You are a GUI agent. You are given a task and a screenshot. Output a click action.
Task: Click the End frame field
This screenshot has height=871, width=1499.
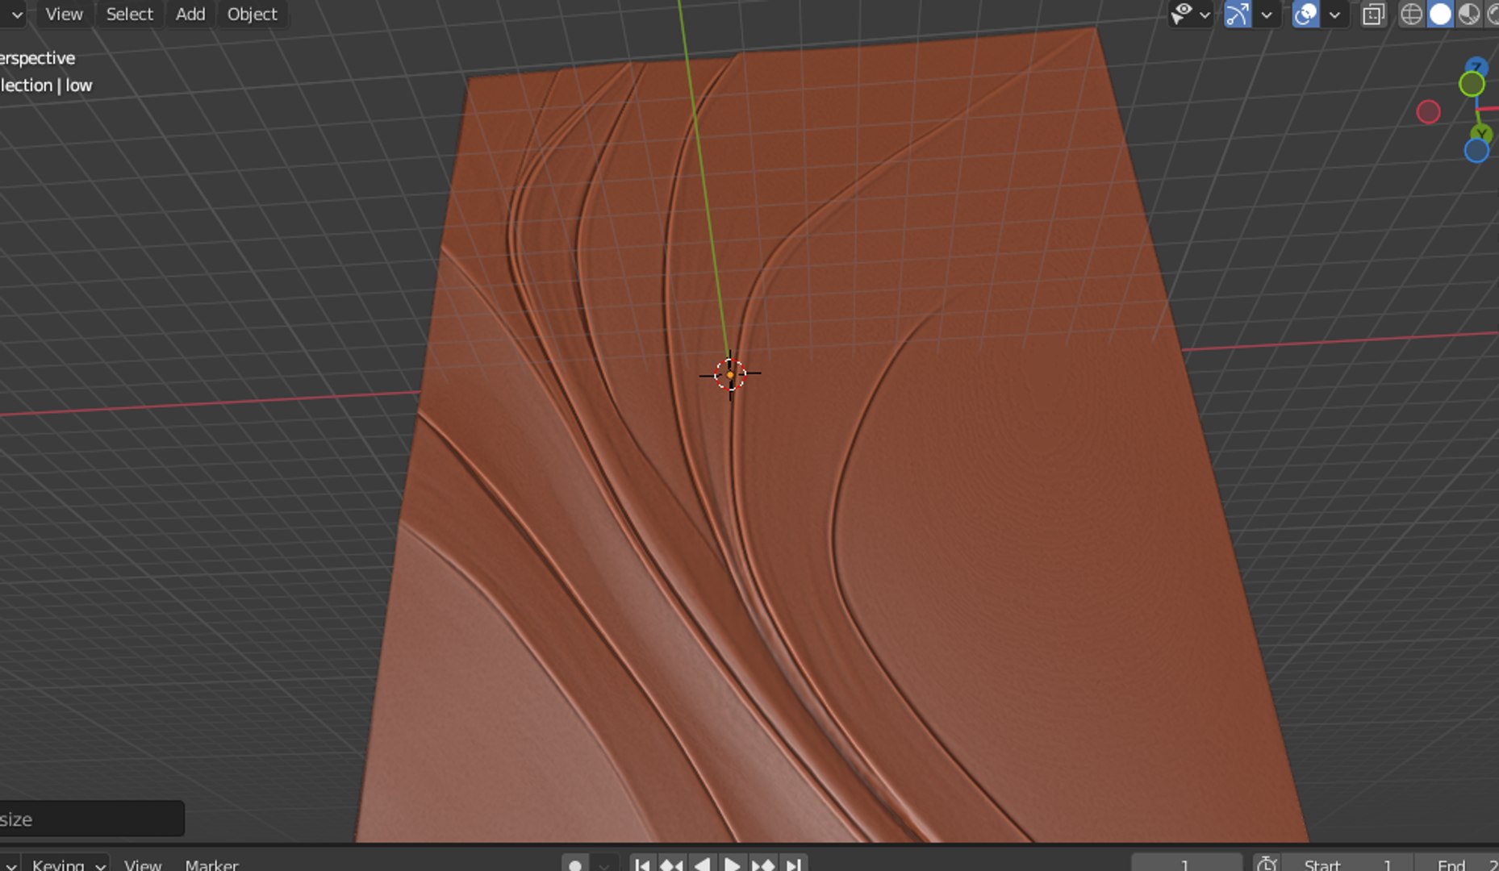pos(1457,864)
